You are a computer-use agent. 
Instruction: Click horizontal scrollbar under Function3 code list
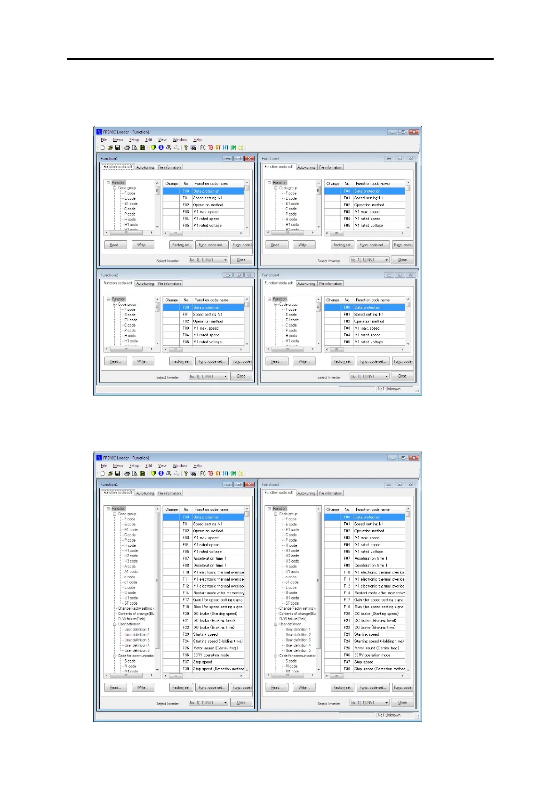pos(365,233)
